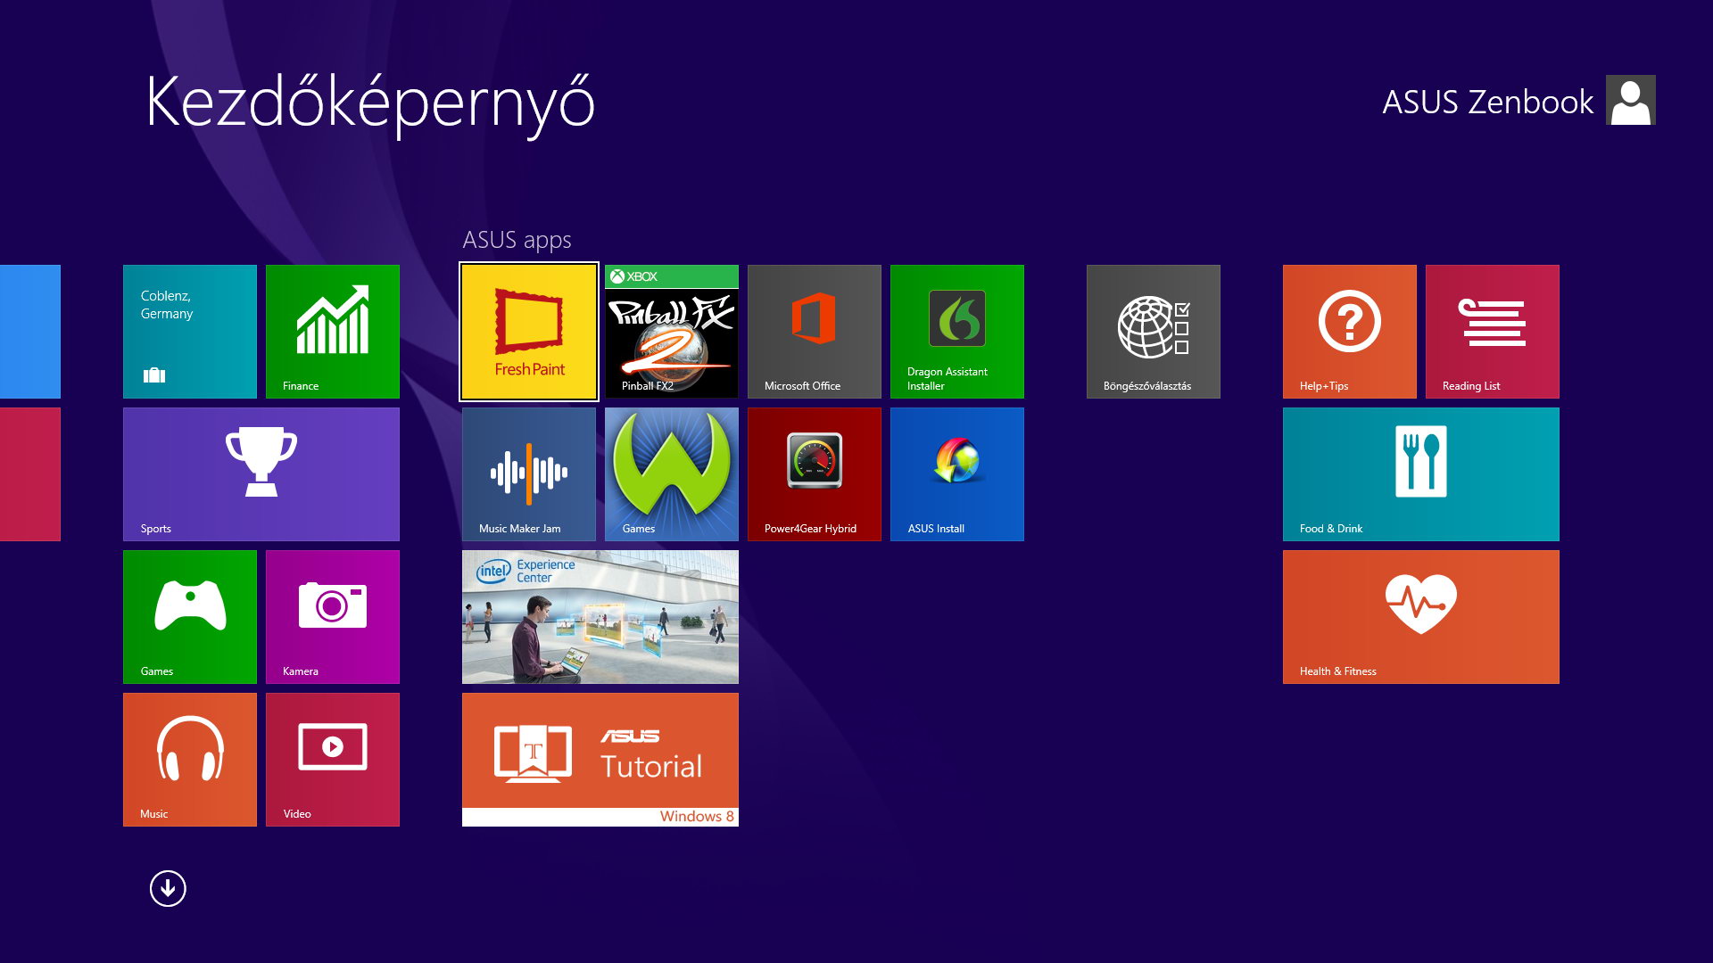Screen dimensions: 1713x963
Task: Open Intel Experience Center tile
Action: (x=600, y=617)
